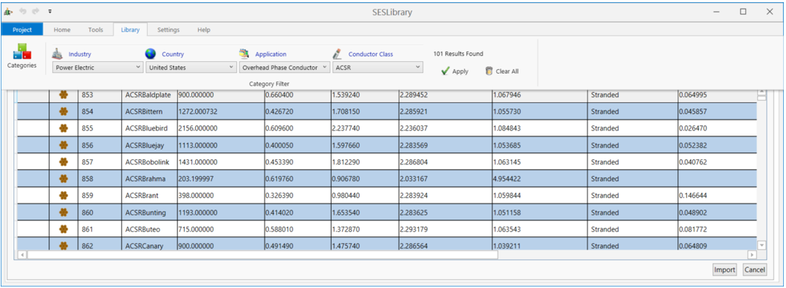Open the Industry dropdown showing Power Electric

pyautogui.click(x=98, y=67)
